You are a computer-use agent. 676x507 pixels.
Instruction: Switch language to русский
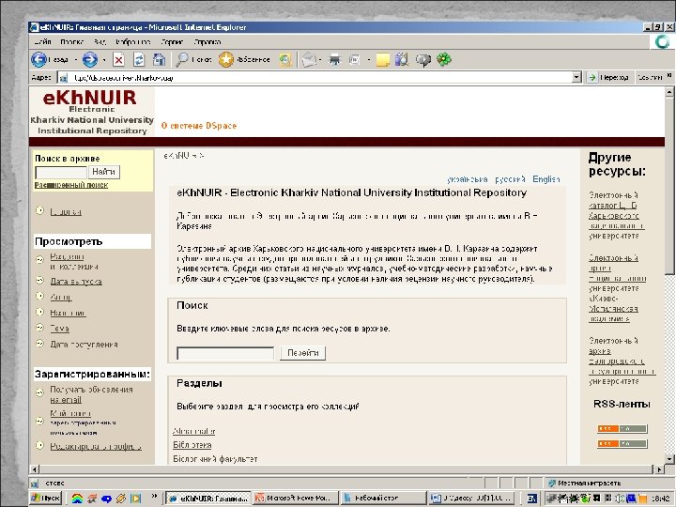[510, 179]
